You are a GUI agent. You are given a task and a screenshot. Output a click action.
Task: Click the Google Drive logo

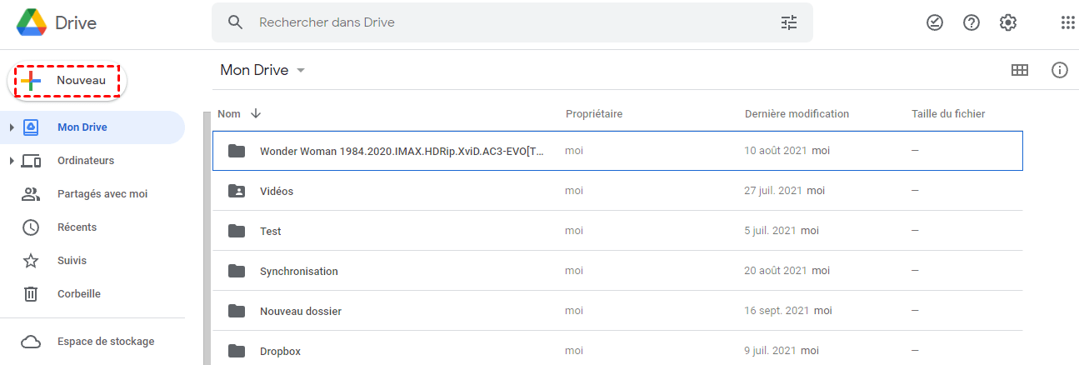click(32, 23)
